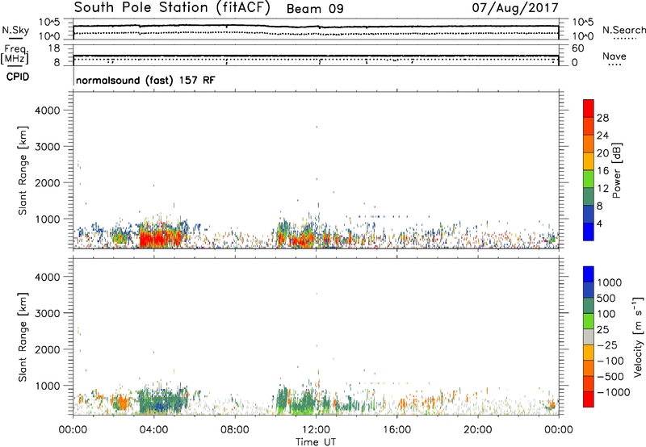This screenshot has height=447, width=646.
Task: Click the '20:00' time tick label
Action: 477,430
